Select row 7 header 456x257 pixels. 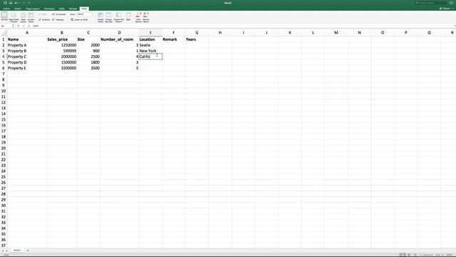click(4, 74)
